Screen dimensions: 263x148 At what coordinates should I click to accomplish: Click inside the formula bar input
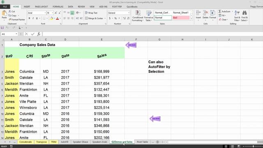[152, 34]
